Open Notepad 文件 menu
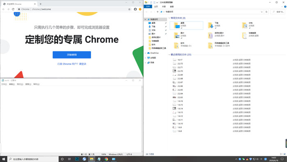Viewport: 287px width, 162px height. pos(4,84)
